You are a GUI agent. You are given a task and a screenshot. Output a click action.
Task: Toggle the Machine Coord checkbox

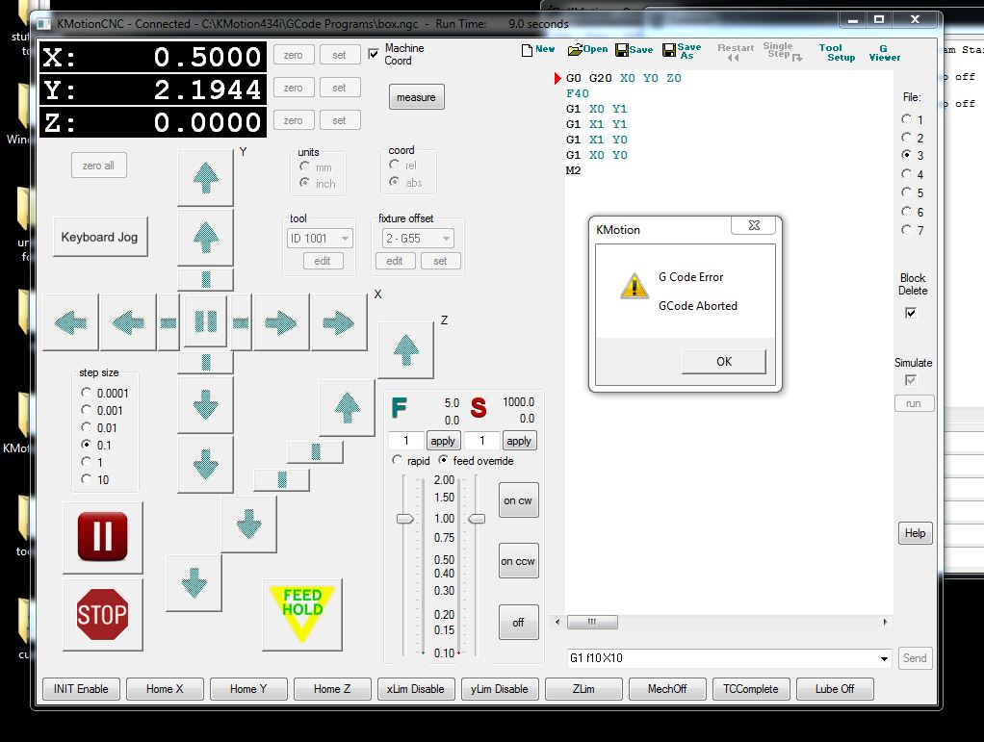click(374, 54)
